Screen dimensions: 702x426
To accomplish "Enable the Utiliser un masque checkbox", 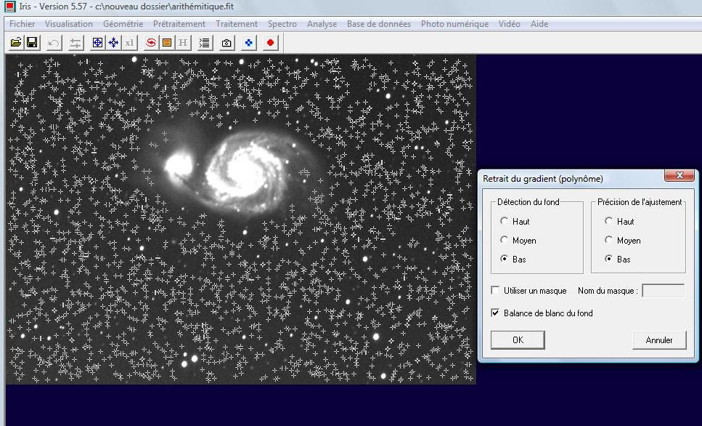I will point(495,291).
